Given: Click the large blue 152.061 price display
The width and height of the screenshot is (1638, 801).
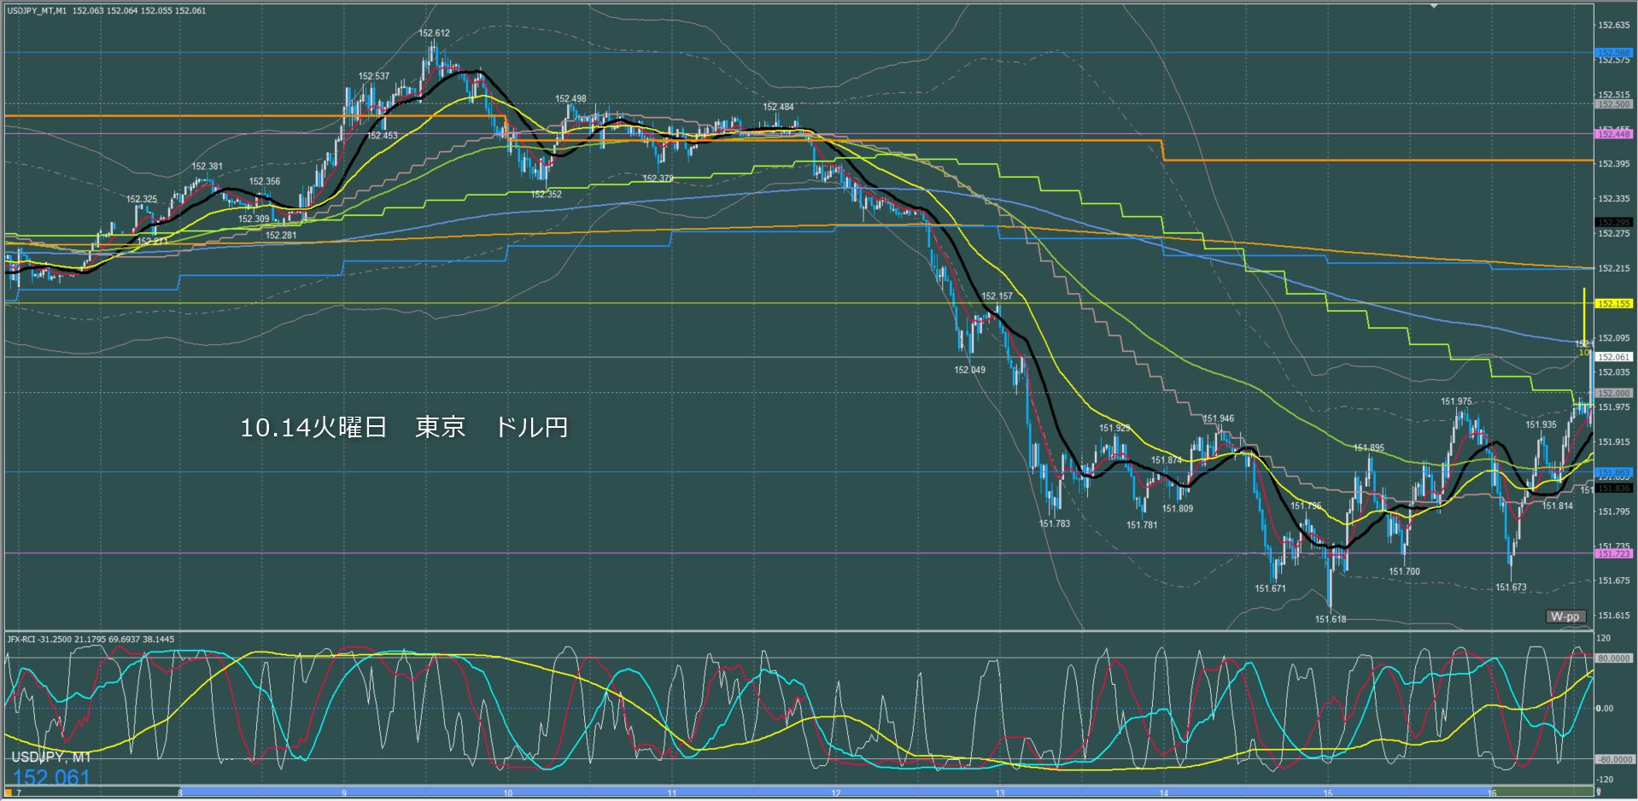Looking at the screenshot, I should 51,777.
